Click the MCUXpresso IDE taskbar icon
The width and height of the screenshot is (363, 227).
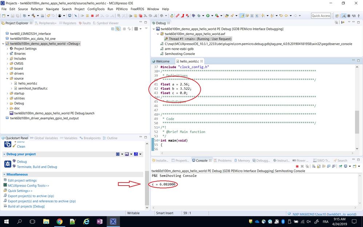113,222
